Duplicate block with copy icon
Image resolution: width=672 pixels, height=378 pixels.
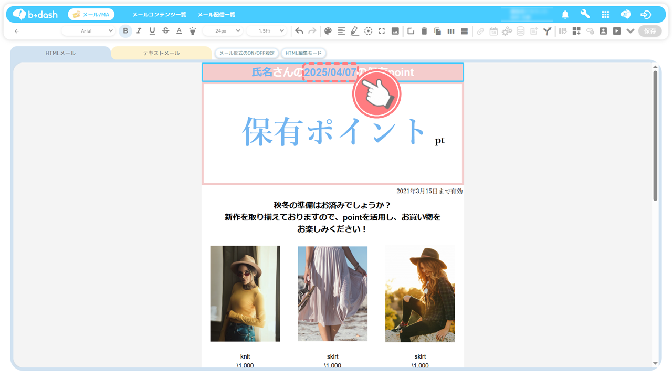(437, 31)
